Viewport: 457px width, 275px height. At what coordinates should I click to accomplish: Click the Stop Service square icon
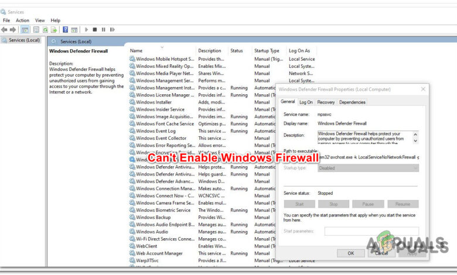(x=95, y=30)
